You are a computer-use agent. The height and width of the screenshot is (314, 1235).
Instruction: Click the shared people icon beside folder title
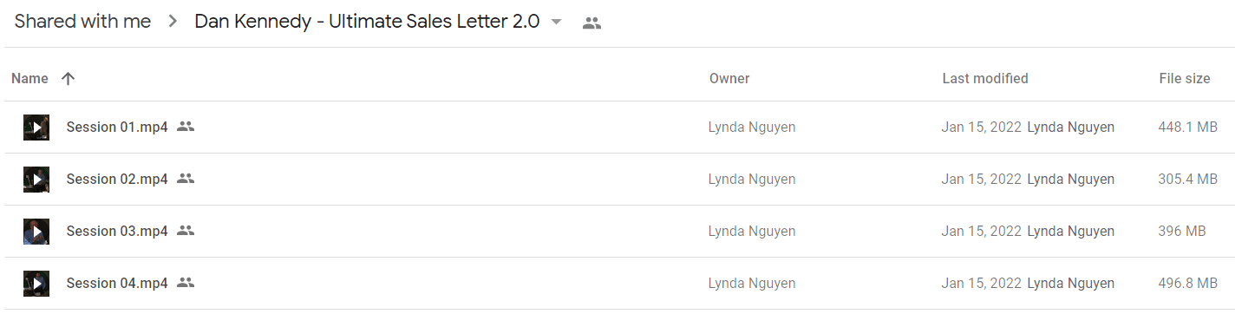[x=591, y=23]
